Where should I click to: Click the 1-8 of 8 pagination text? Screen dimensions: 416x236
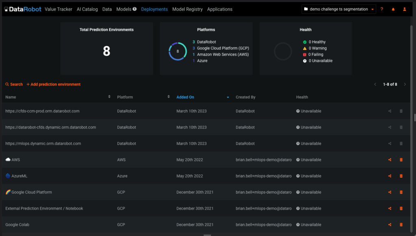click(x=390, y=84)
